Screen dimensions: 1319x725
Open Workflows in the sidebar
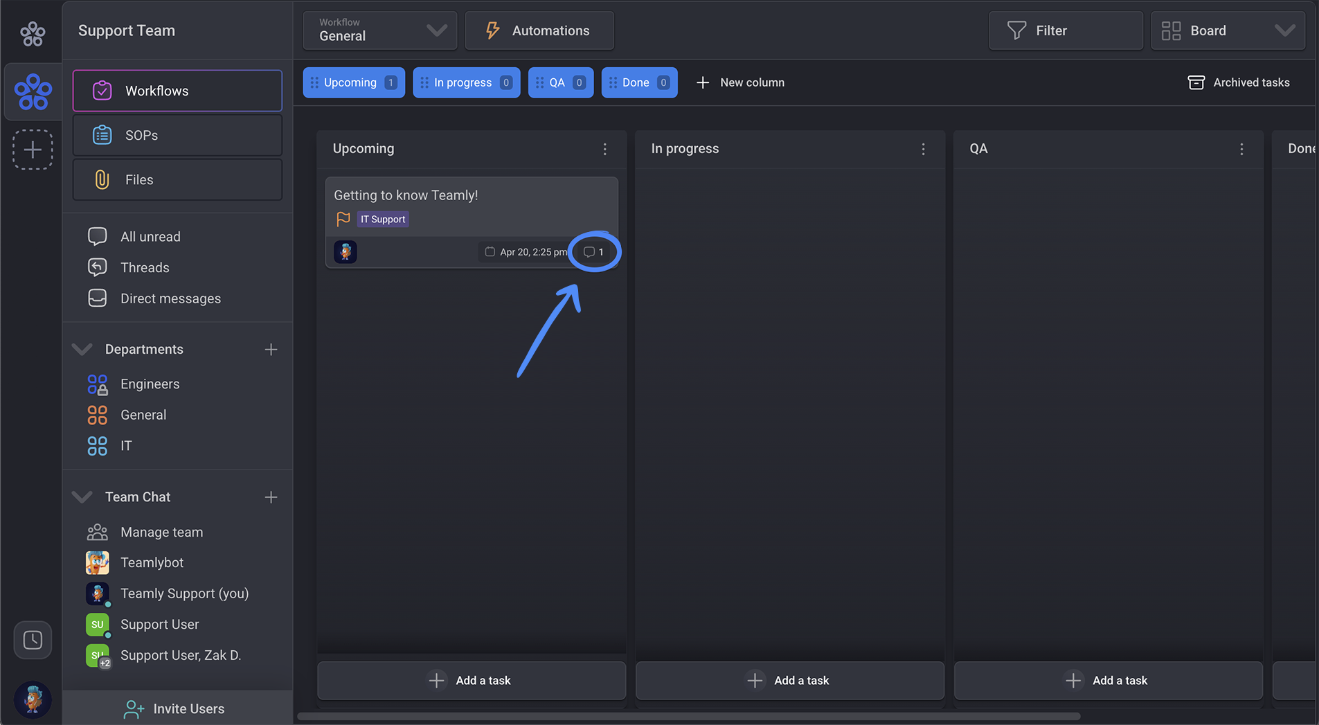(x=177, y=91)
